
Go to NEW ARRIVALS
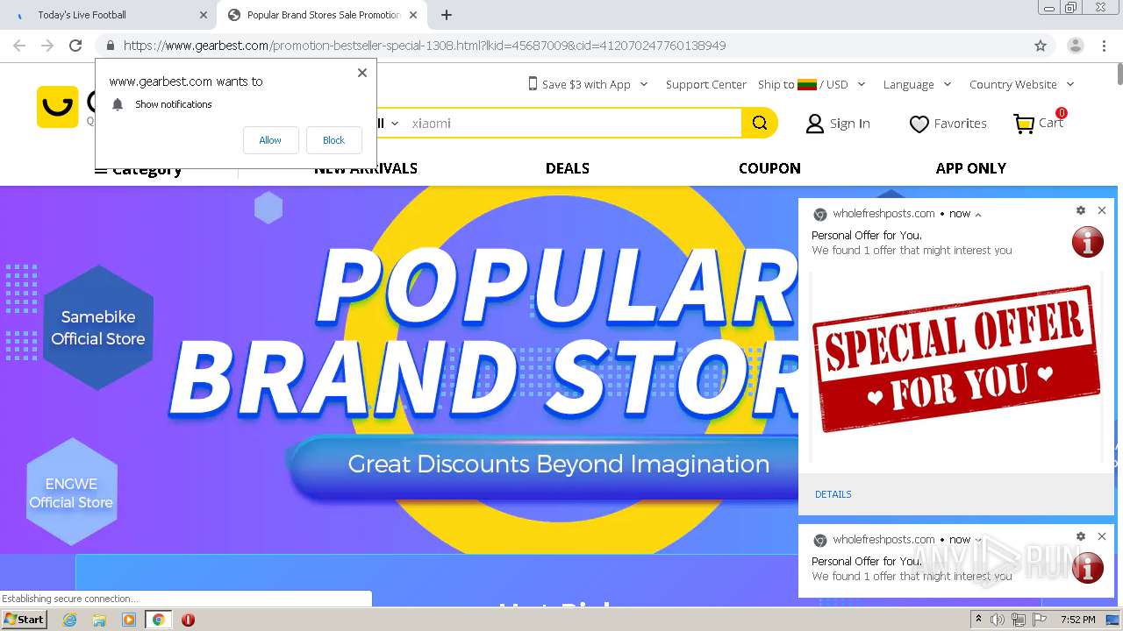366,168
